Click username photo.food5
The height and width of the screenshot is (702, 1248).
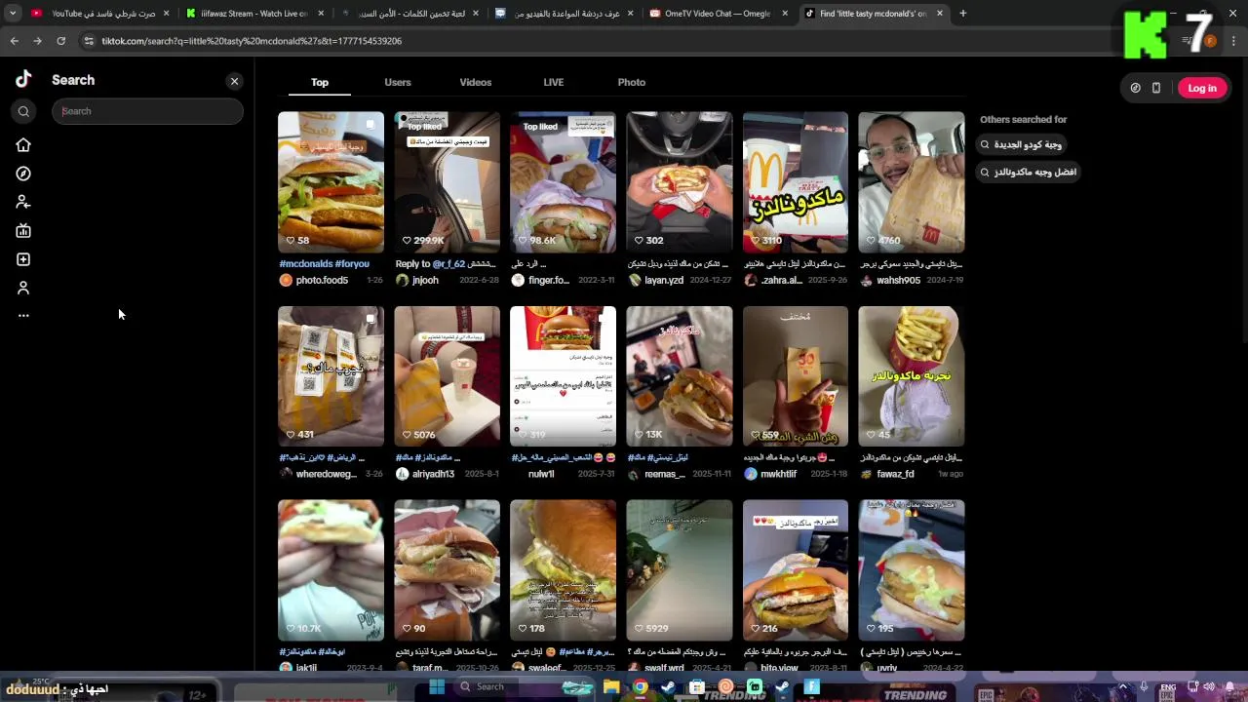(x=322, y=281)
